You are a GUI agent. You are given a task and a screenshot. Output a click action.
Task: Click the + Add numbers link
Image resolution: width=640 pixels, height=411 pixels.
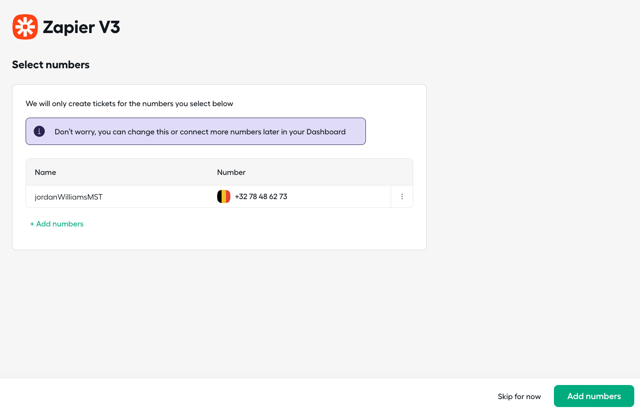(56, 224)
